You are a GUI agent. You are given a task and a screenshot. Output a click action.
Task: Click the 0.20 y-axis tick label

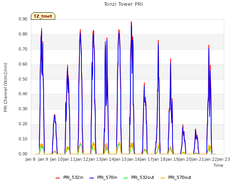point(23,124)
